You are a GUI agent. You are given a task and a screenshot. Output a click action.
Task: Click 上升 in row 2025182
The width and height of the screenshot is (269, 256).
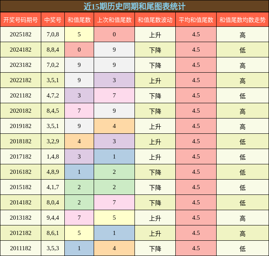click(x=155, y=35)
